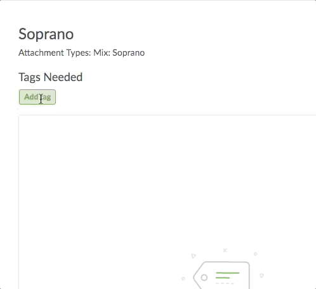The image size is (316, 289).
Task: Click the Attachment Types: Mix: Soprano text
Action: pos(82,53)
